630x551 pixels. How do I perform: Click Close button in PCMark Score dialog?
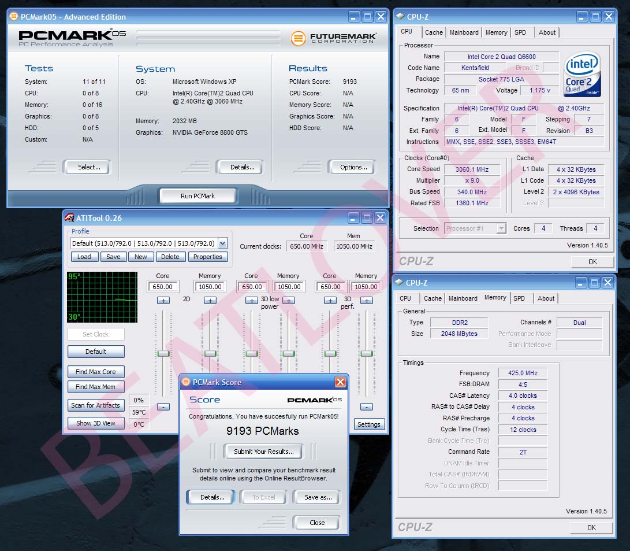click(x=316, y=523)
